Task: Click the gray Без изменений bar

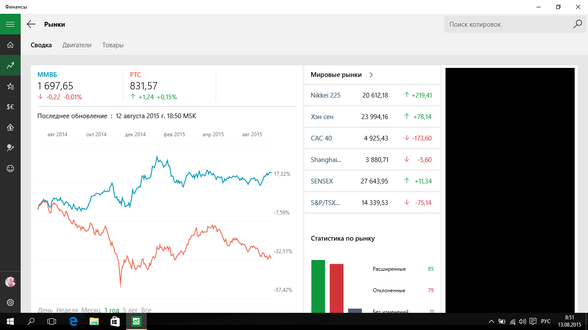Action: point(355,311)
